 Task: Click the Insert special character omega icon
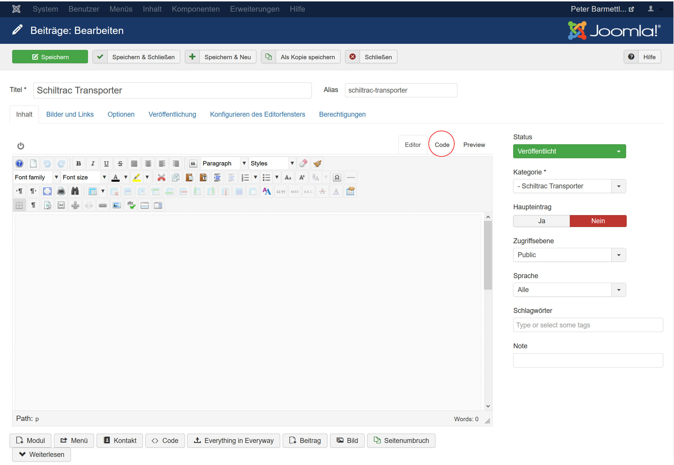pyautogui.click(x=337, y=177)
